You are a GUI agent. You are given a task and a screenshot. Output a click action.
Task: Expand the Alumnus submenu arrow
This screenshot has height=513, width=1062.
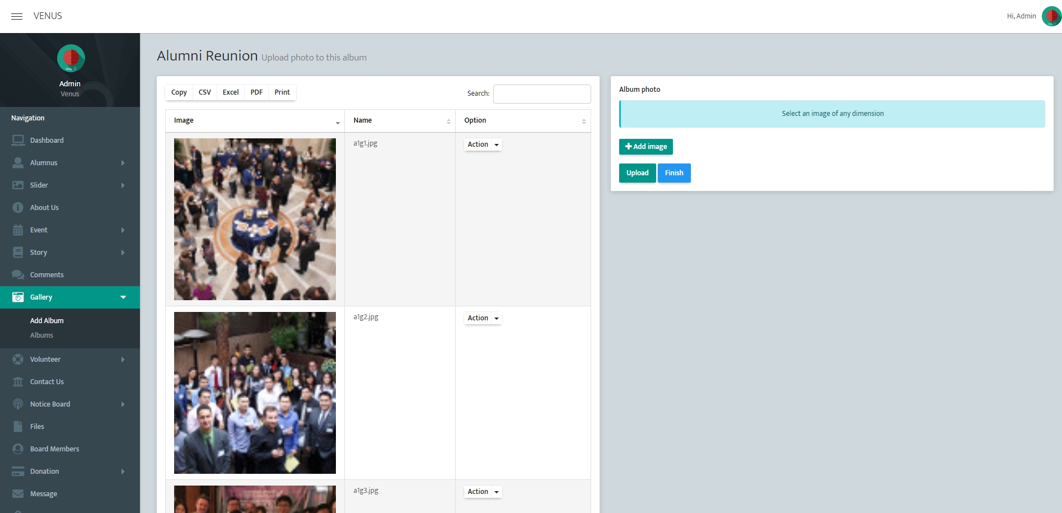click(123, 163)
